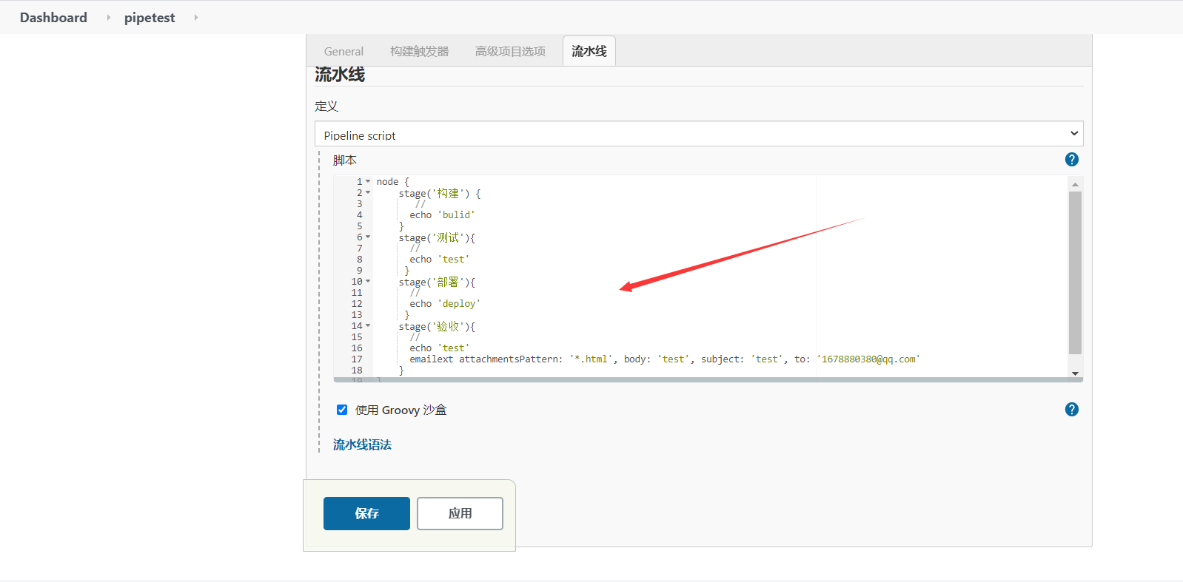Viewport: 1183px width, 582px height.
Task: Open the Pipeline script definition dropdown
Action: point(699,134)
